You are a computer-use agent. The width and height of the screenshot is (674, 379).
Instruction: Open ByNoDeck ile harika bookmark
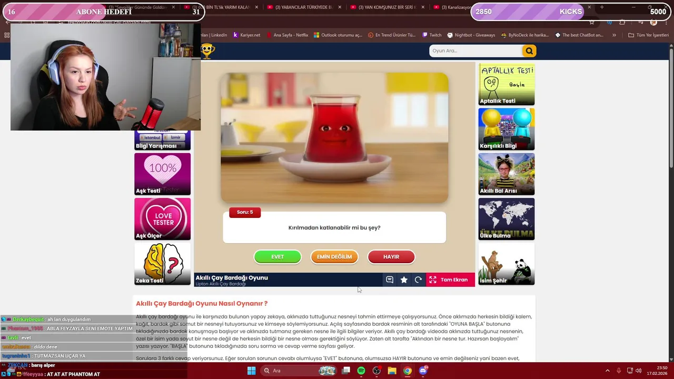(525, 35)
